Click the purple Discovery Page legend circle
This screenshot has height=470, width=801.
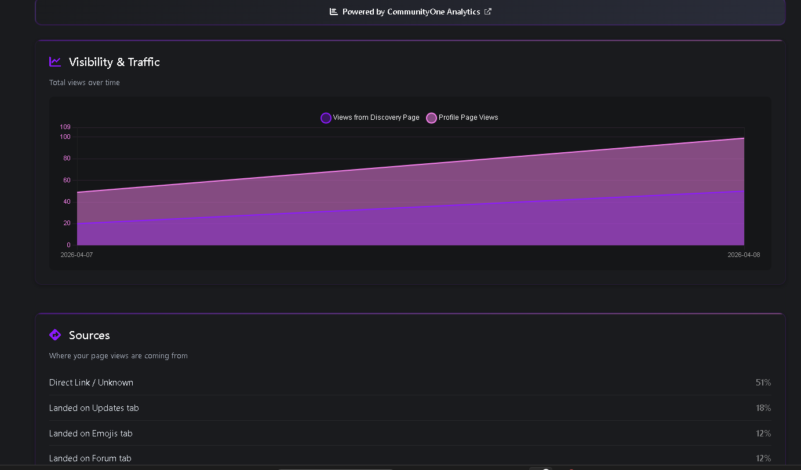coord(326,118)
